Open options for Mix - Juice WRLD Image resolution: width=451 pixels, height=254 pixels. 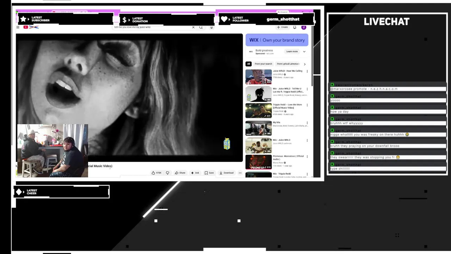[x=307, y=140]
